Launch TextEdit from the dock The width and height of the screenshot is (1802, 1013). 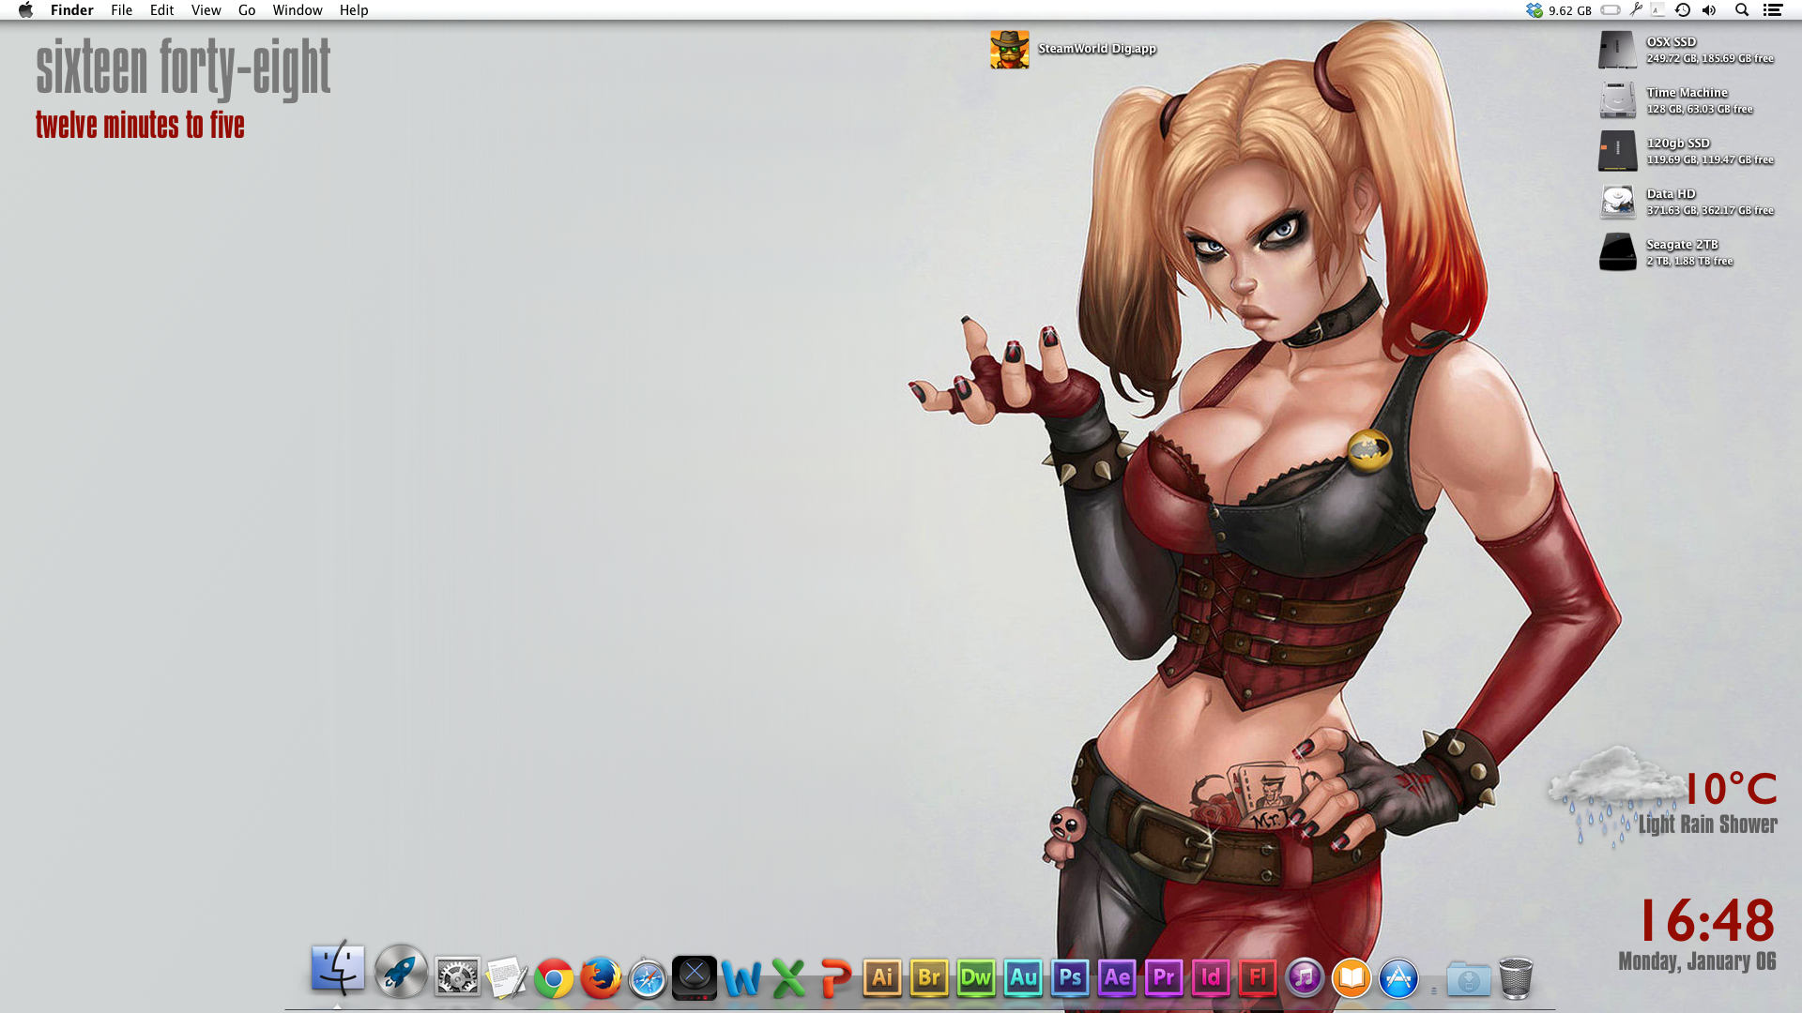[x=507, y=977]
